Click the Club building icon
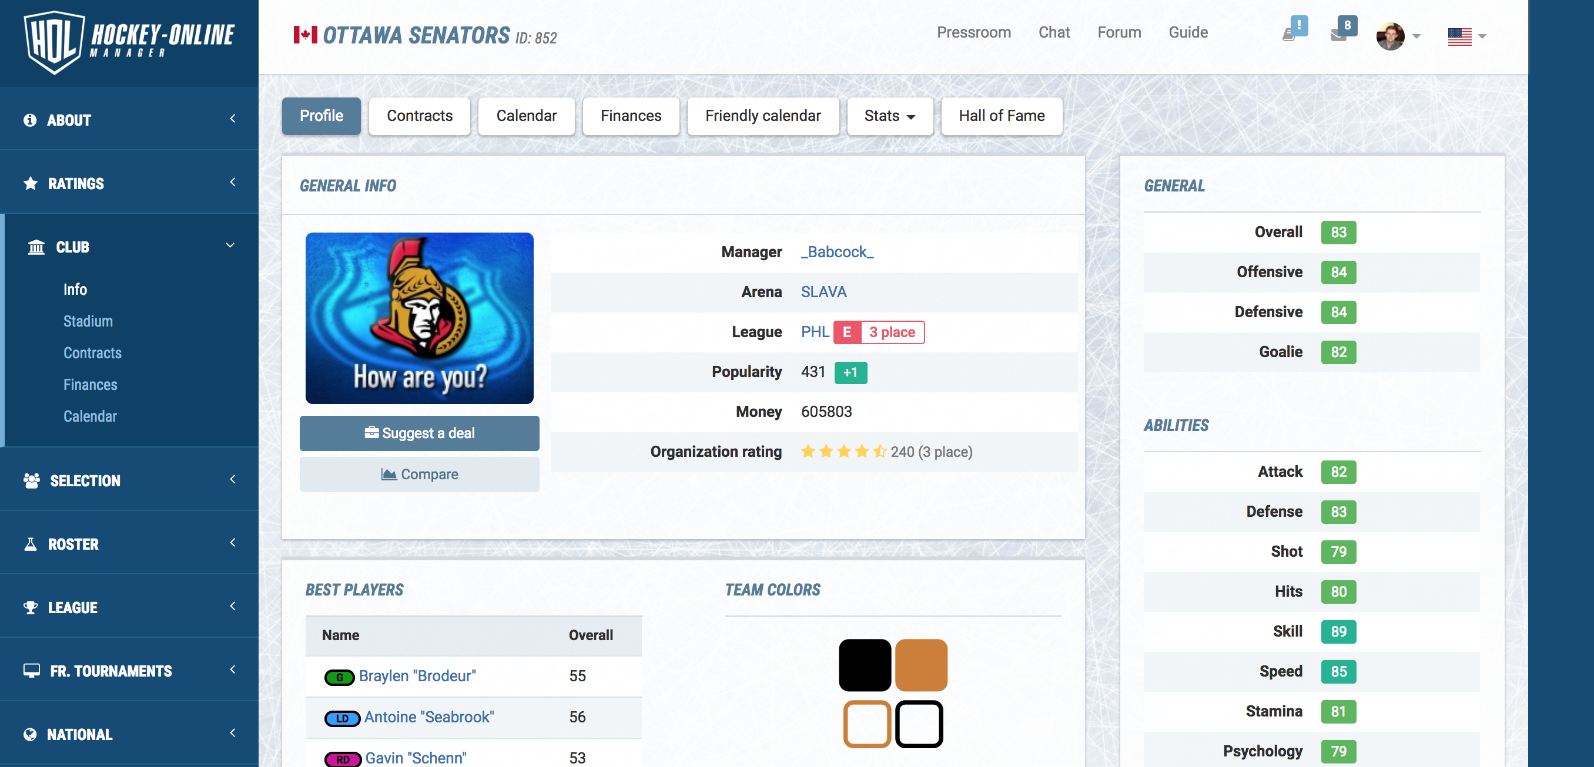1594x767 pixels. [x=36, y=247]
